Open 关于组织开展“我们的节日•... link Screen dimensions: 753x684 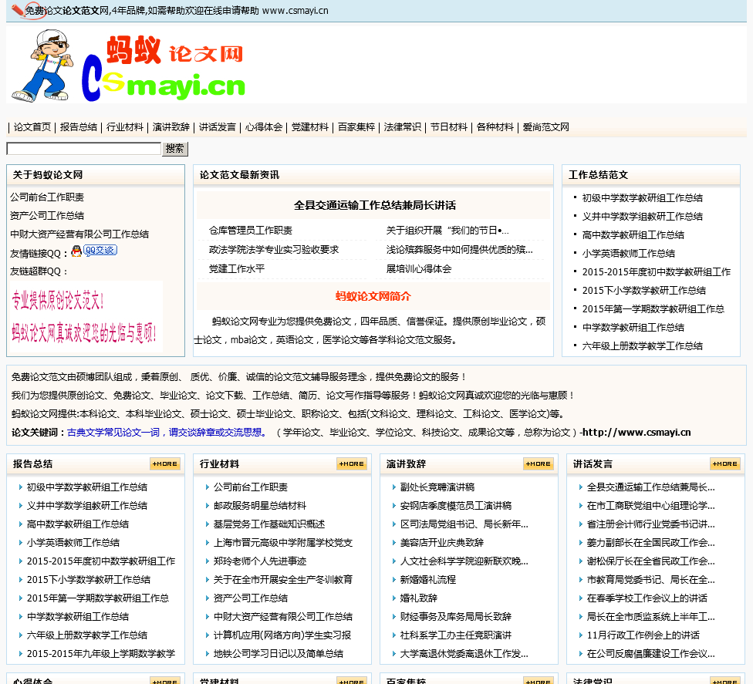447,231
